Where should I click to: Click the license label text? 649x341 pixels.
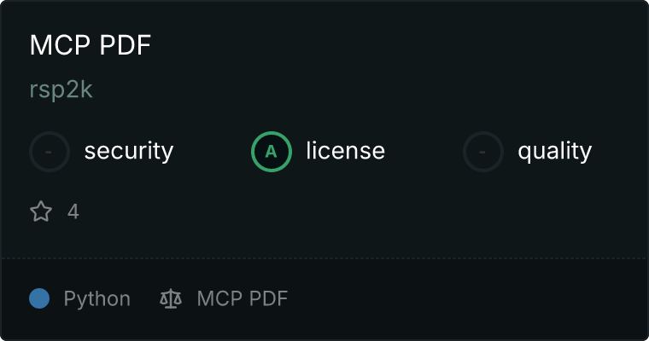click(x=346, y=150)
